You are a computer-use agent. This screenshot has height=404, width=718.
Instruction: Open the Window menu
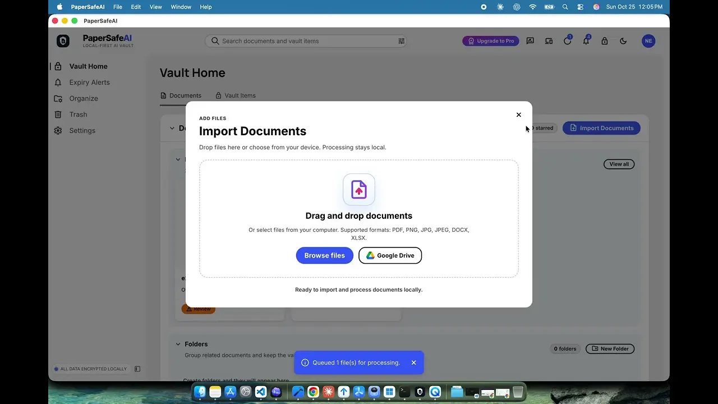(x=181, y=7)
